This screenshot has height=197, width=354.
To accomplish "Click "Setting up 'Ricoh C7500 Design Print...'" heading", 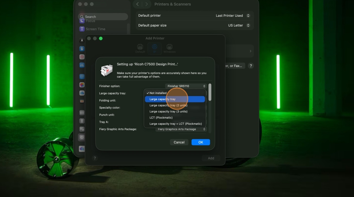I will click(x=147, y=64).
